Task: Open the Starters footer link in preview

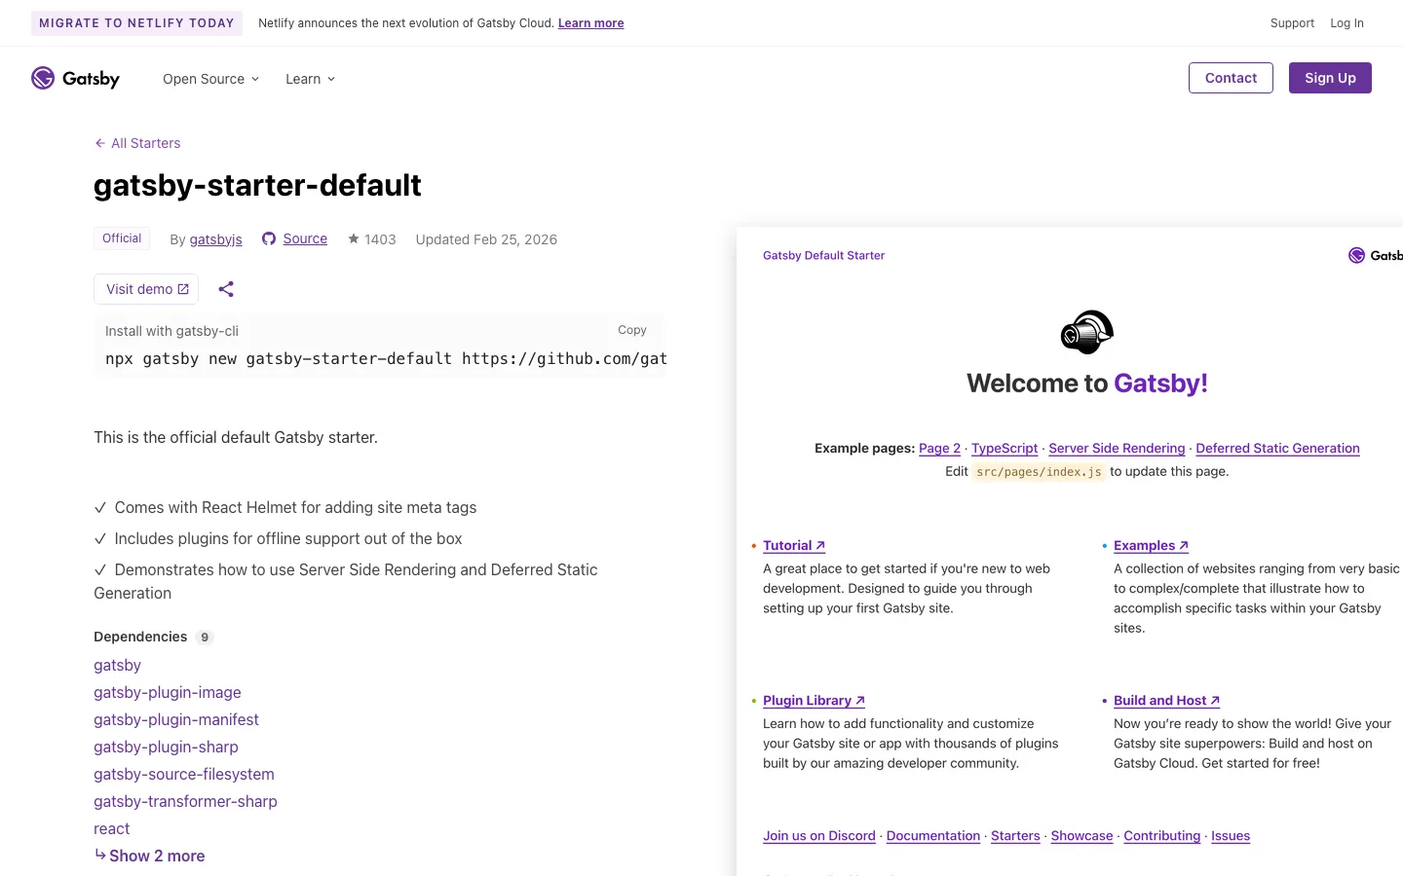Action: [x=1015, y=835]
